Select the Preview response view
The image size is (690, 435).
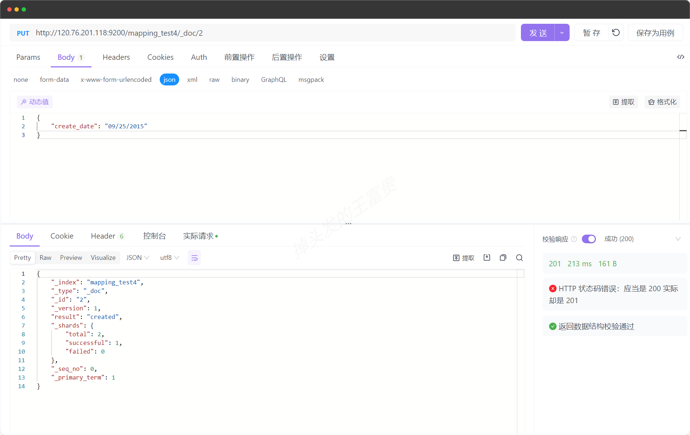point(71,258)
